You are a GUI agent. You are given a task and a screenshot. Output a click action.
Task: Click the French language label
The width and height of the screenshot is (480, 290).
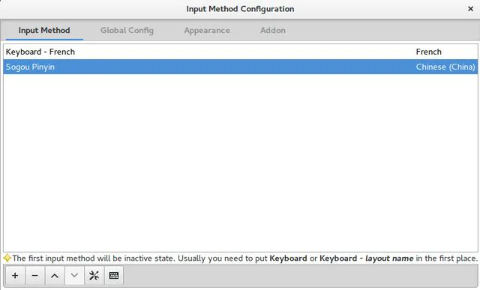[428, 52]
